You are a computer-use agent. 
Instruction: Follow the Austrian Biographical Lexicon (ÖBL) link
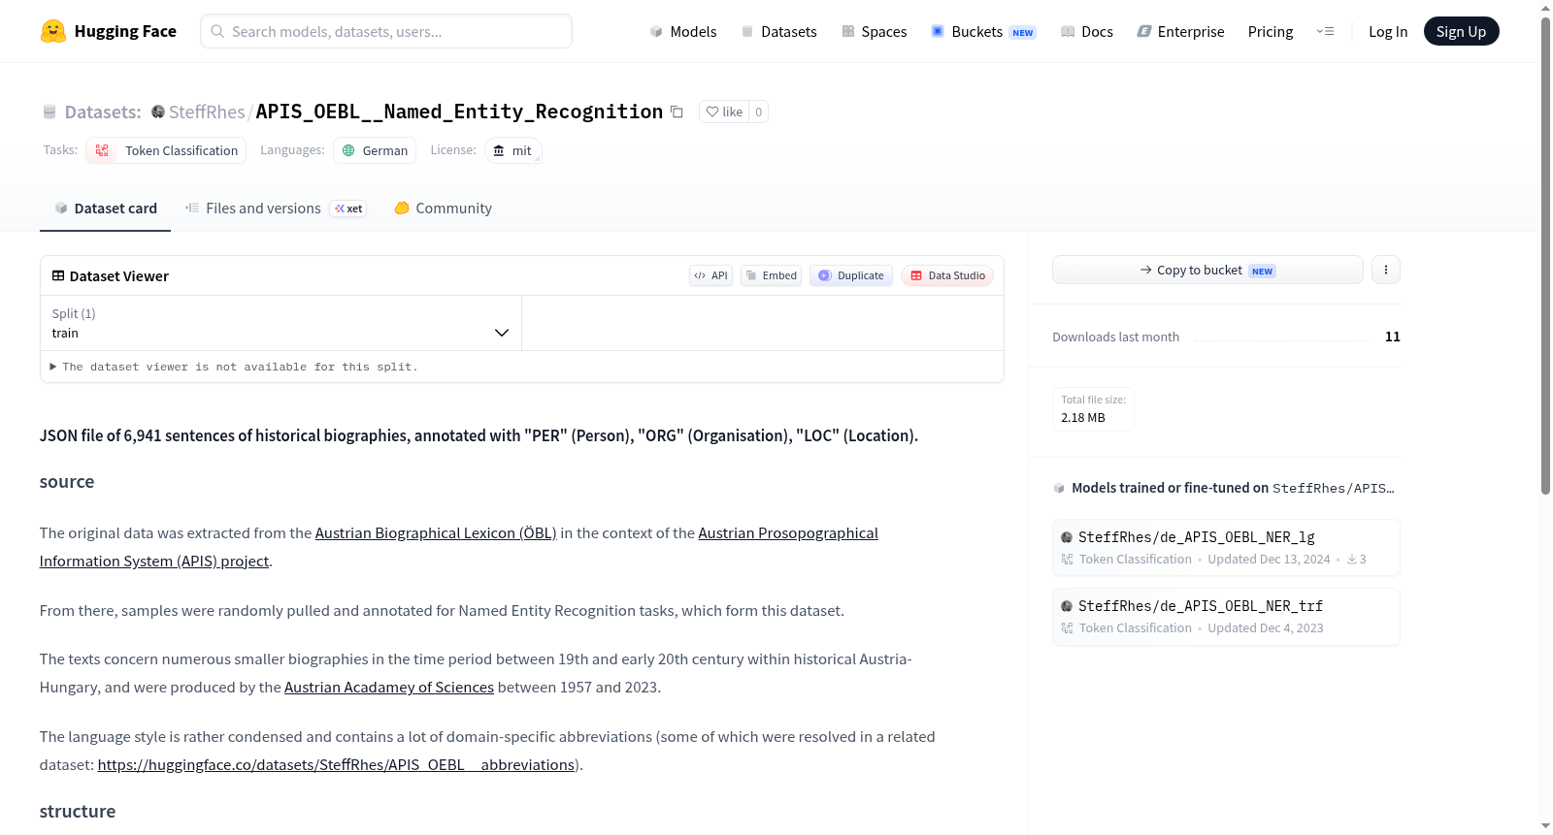(436, 533)
